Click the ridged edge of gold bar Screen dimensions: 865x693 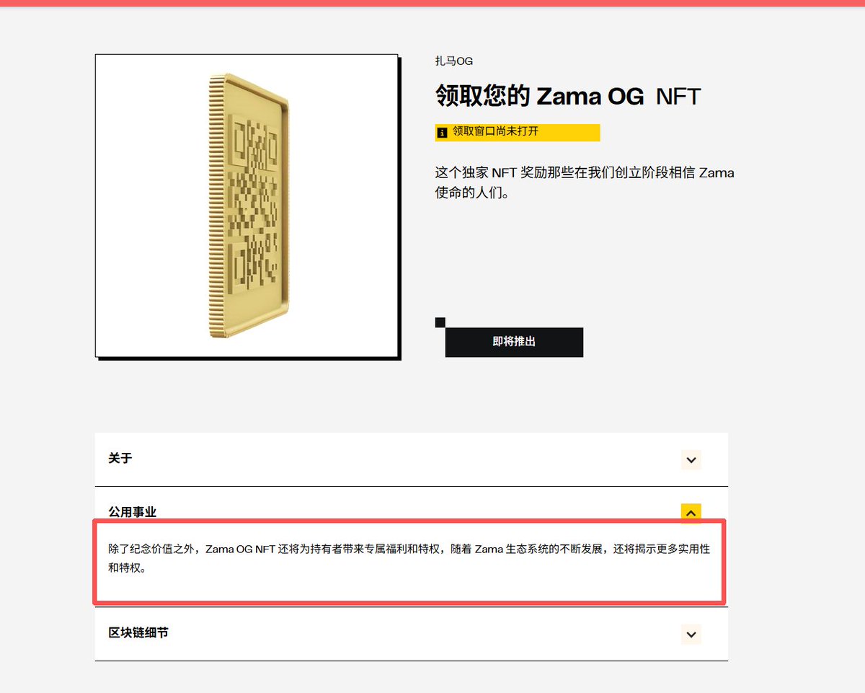[215, 206]
